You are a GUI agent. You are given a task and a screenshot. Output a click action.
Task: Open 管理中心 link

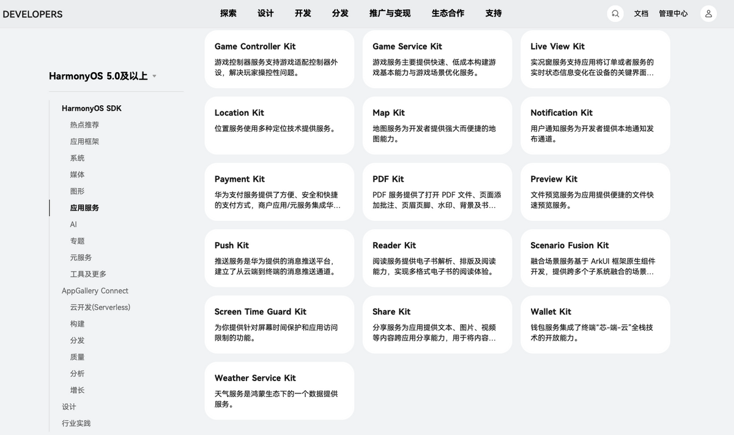pos(673,13)
